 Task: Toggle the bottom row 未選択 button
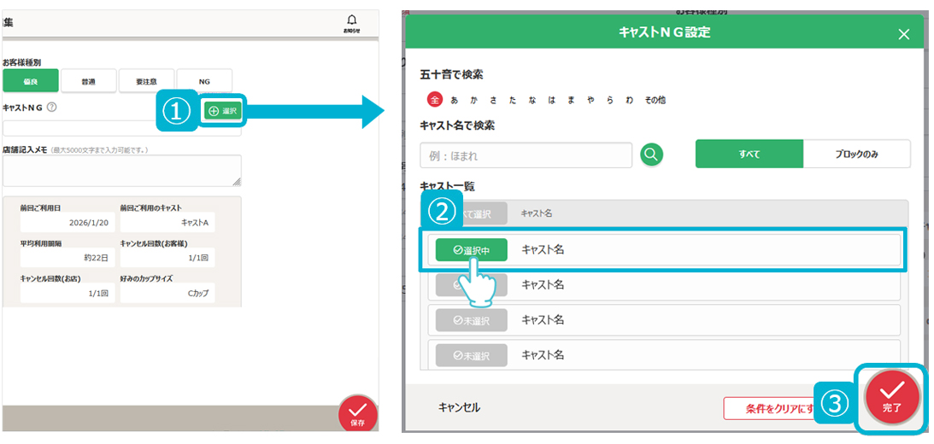click(x=471, y=355)
